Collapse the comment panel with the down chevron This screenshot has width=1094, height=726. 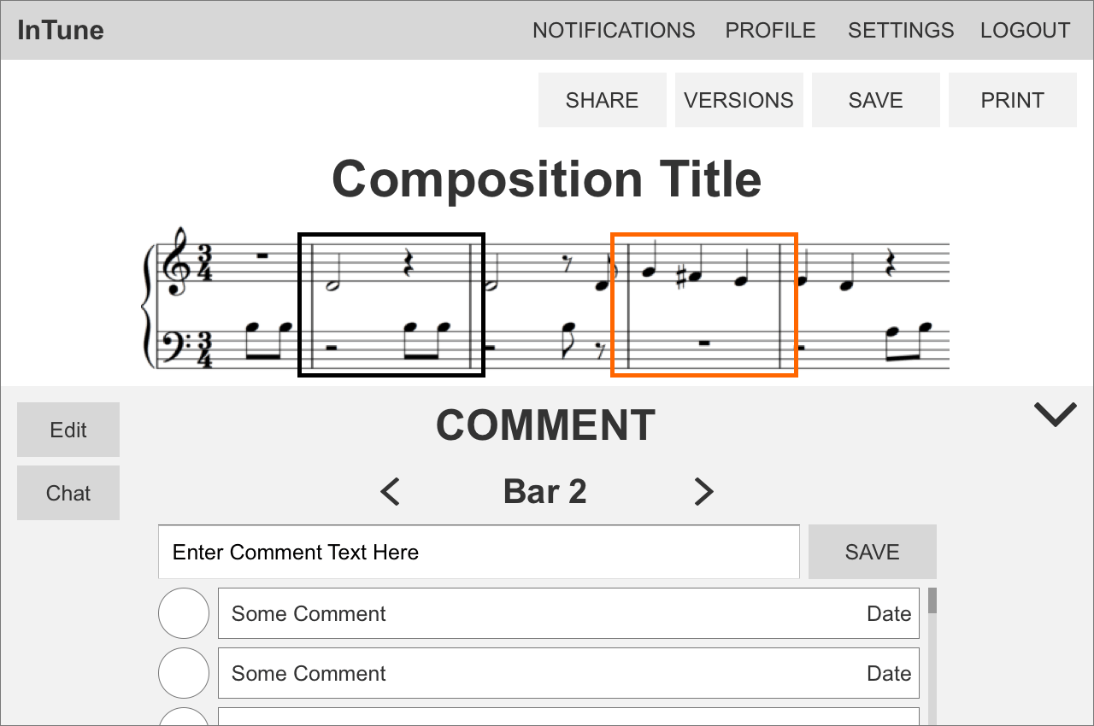[1055, 414]
